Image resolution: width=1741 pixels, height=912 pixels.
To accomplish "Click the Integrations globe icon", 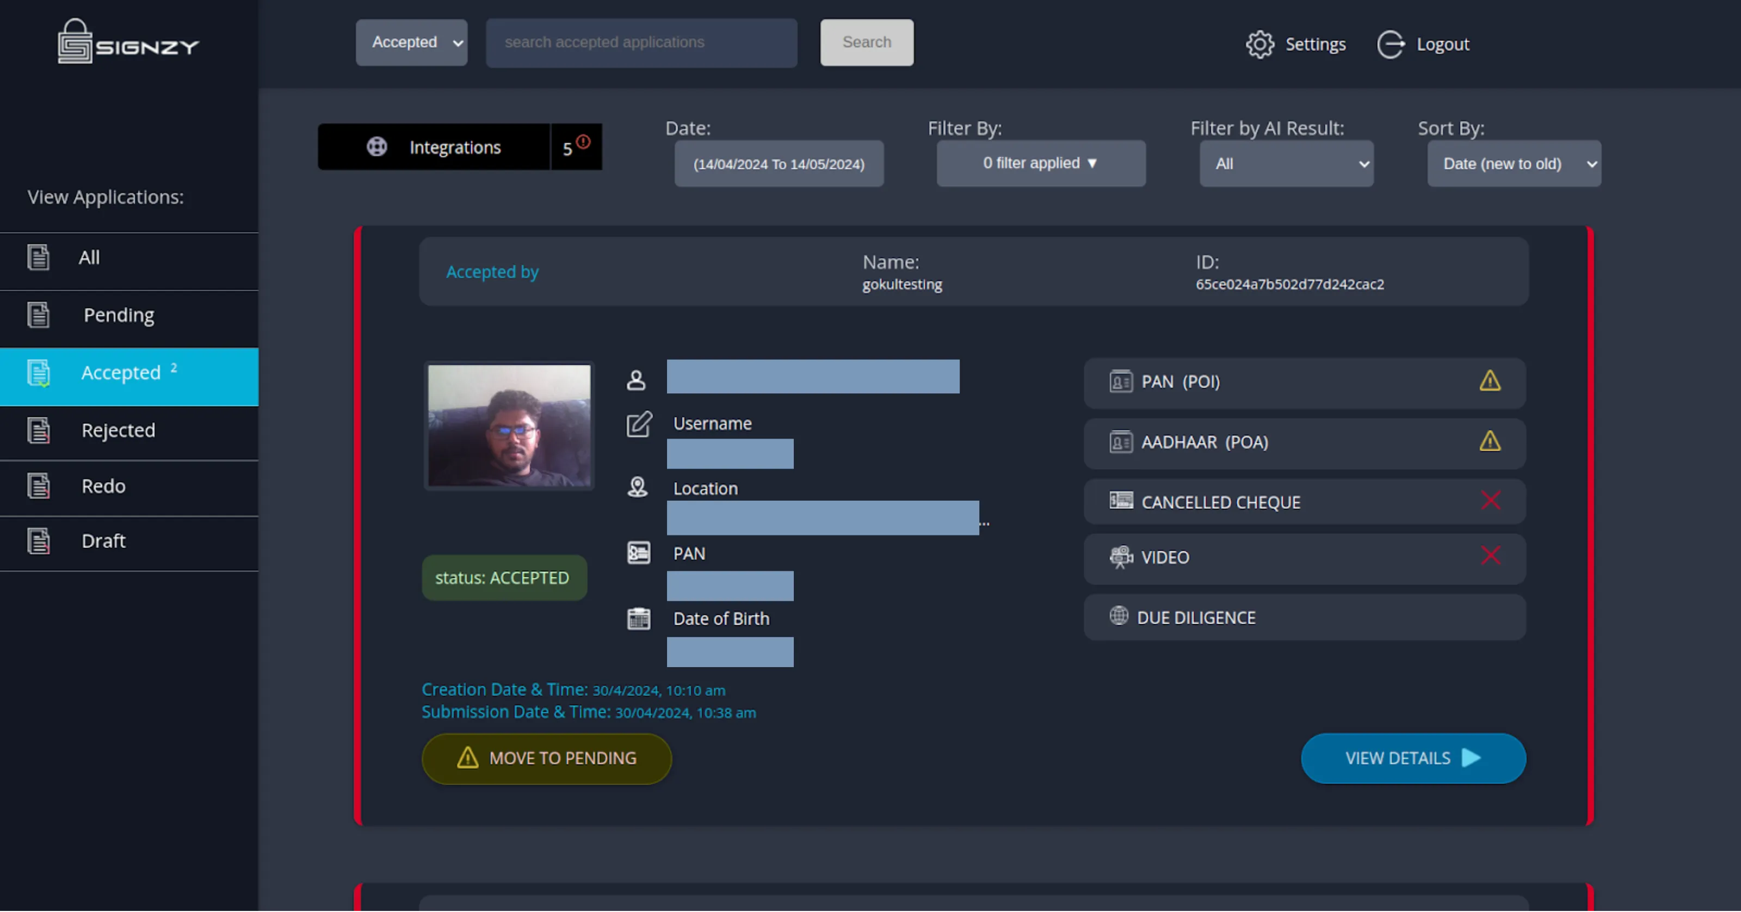I will [x=377, y=147].
